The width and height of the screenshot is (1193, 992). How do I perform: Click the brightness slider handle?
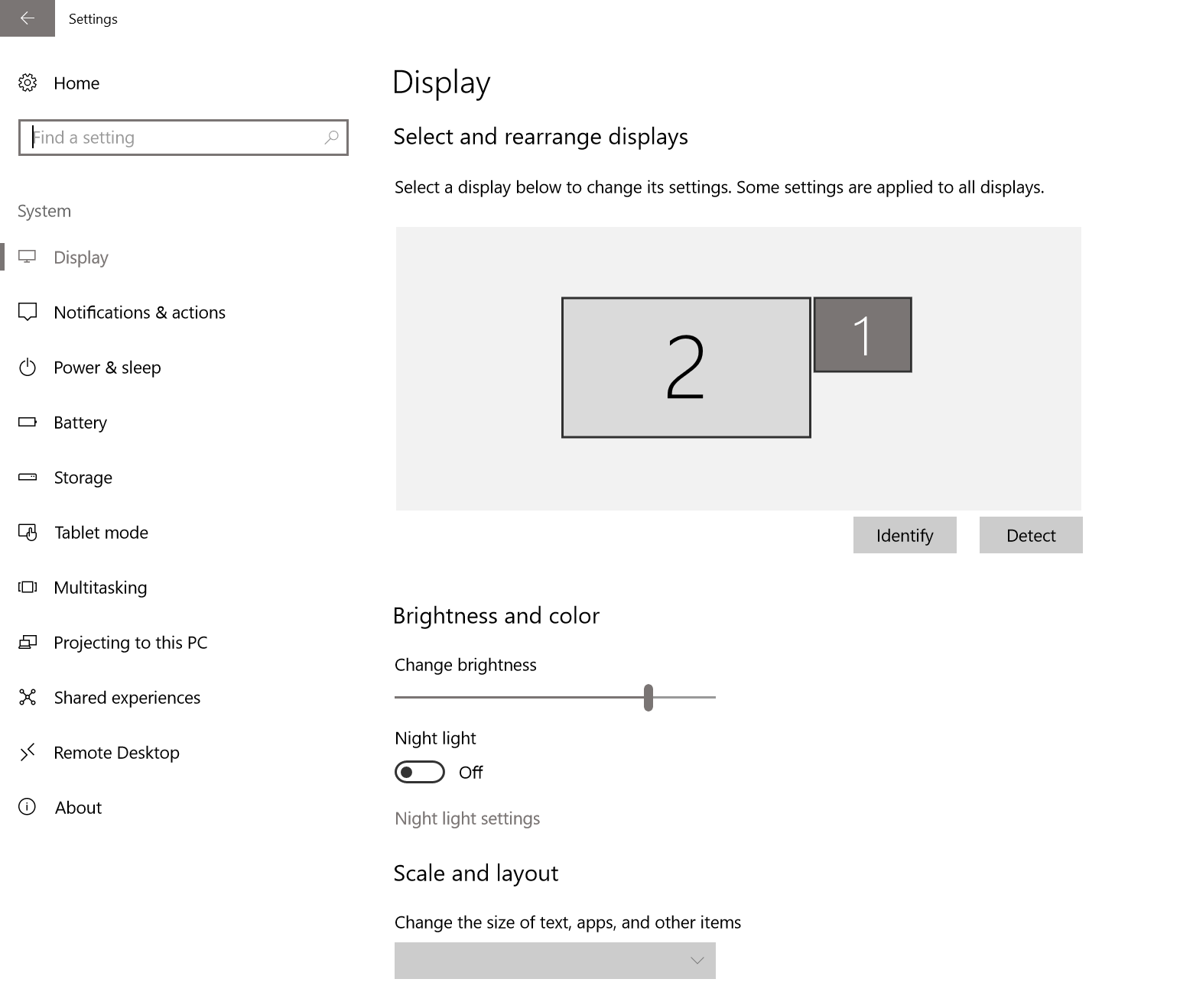click(x=649, y=697)
